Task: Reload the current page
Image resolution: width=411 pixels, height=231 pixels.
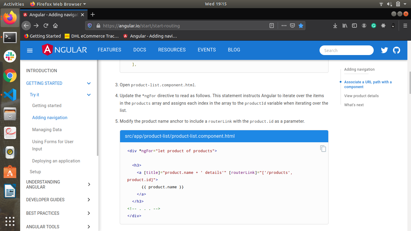Action: [x=46, y=26]
